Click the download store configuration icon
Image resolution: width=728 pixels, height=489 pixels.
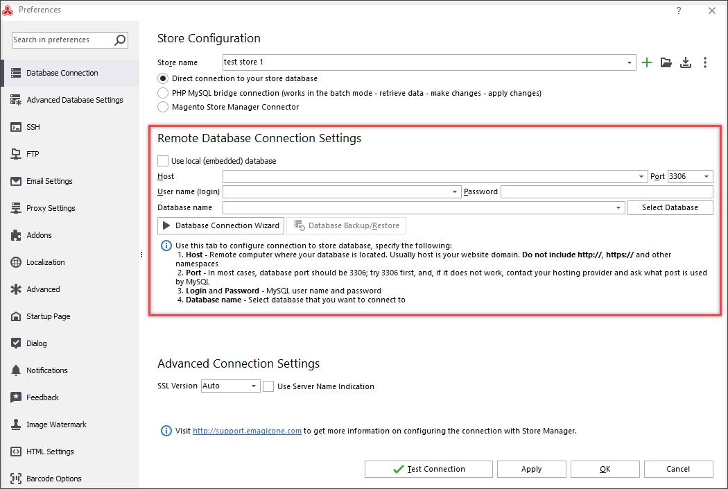coord(686,62)
